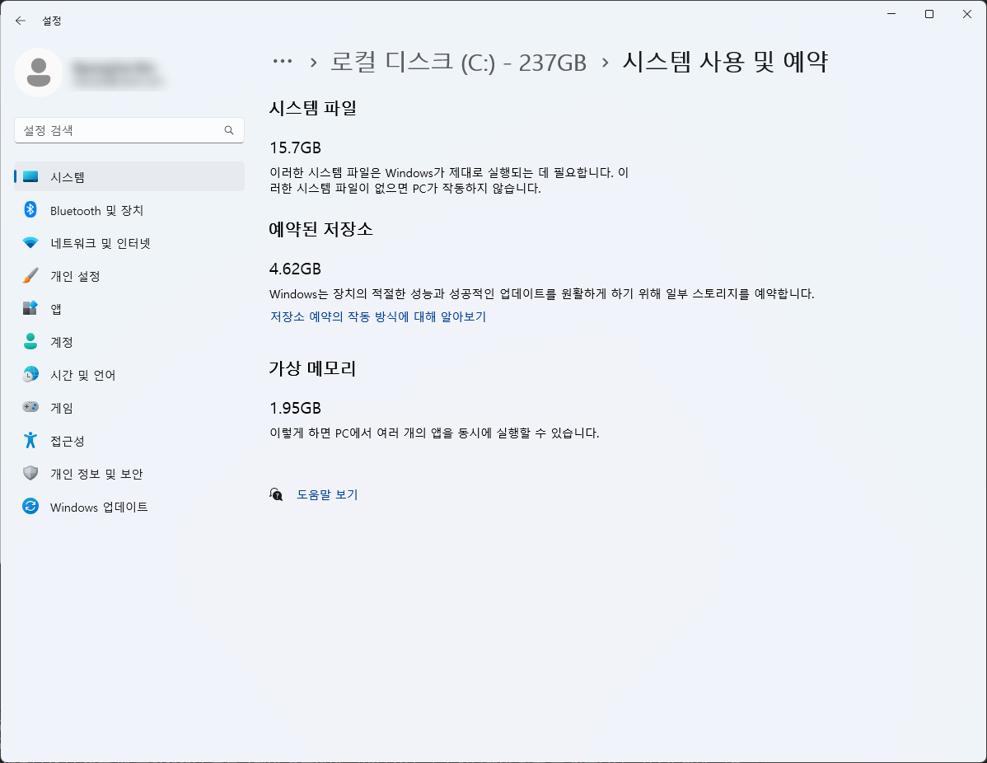Click the 시스템 파일 heading

(x=313, y=108)
